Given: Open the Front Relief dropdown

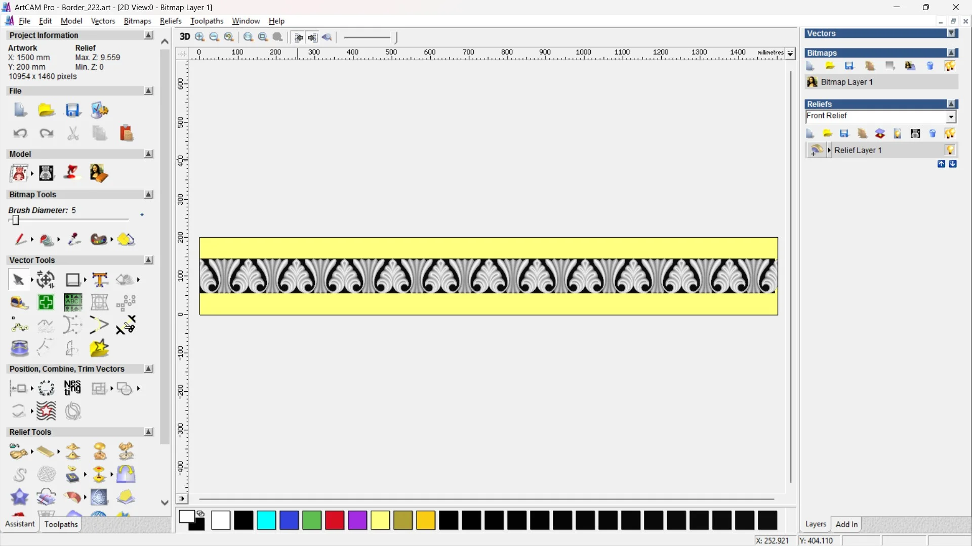Looking at the screenshot, I should pyautogui.click(x=951, y=117).
